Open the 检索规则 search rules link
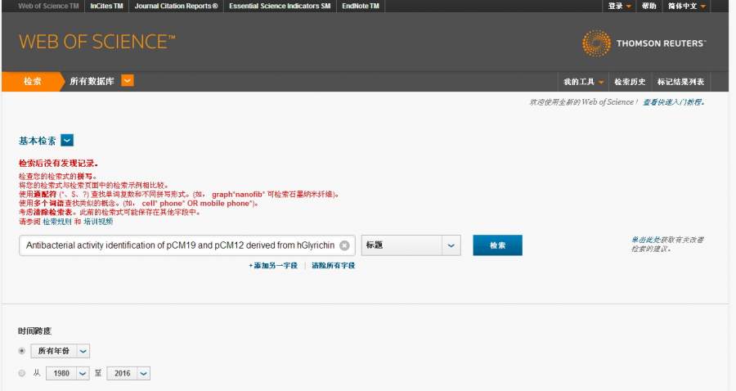The image size is (736, 391). [56, 222]
